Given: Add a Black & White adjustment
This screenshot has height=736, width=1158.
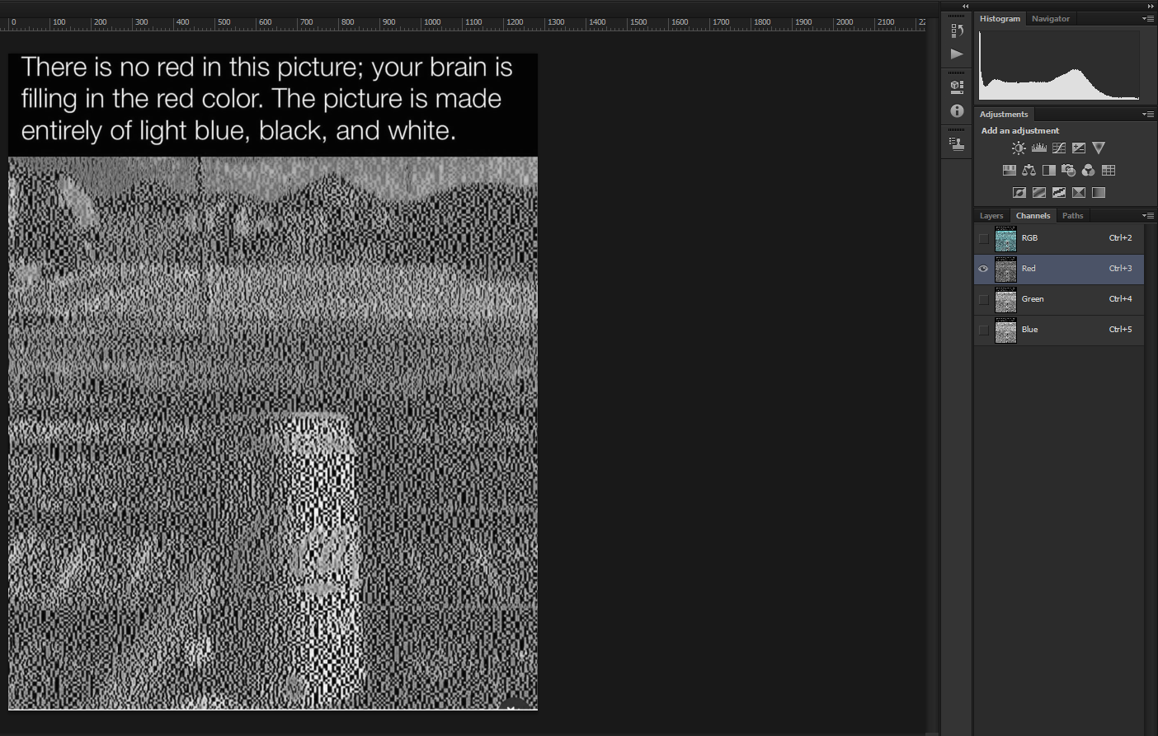Looking at the screenshot, I should click(1048, 171).
